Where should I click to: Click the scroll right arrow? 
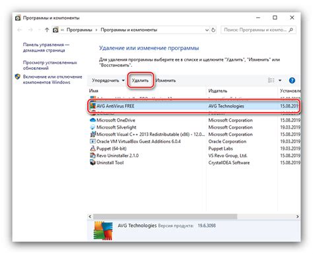pos(297,216)
